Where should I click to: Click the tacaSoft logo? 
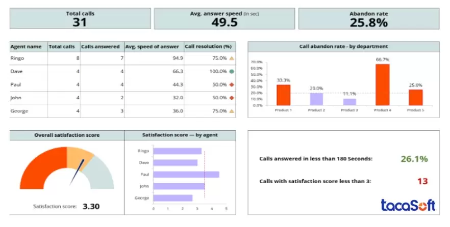click(408, 205)
